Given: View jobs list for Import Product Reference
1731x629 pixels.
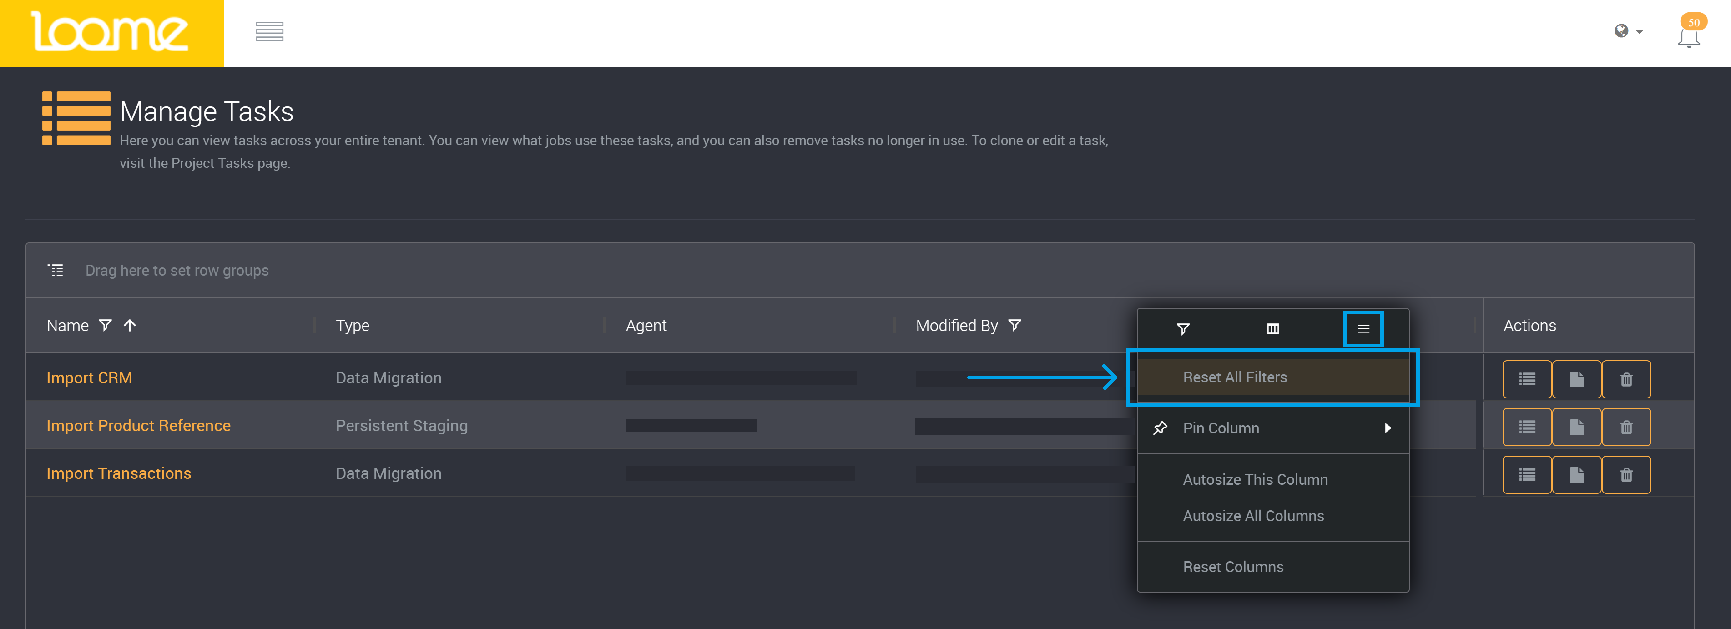Looking at the screenshot, I should pos(1527,428).
